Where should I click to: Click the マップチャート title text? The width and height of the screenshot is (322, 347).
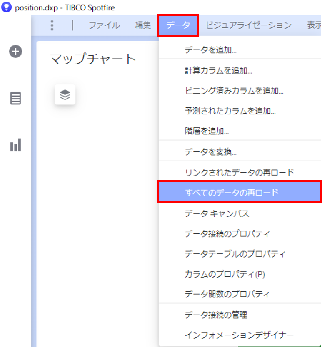93,59
